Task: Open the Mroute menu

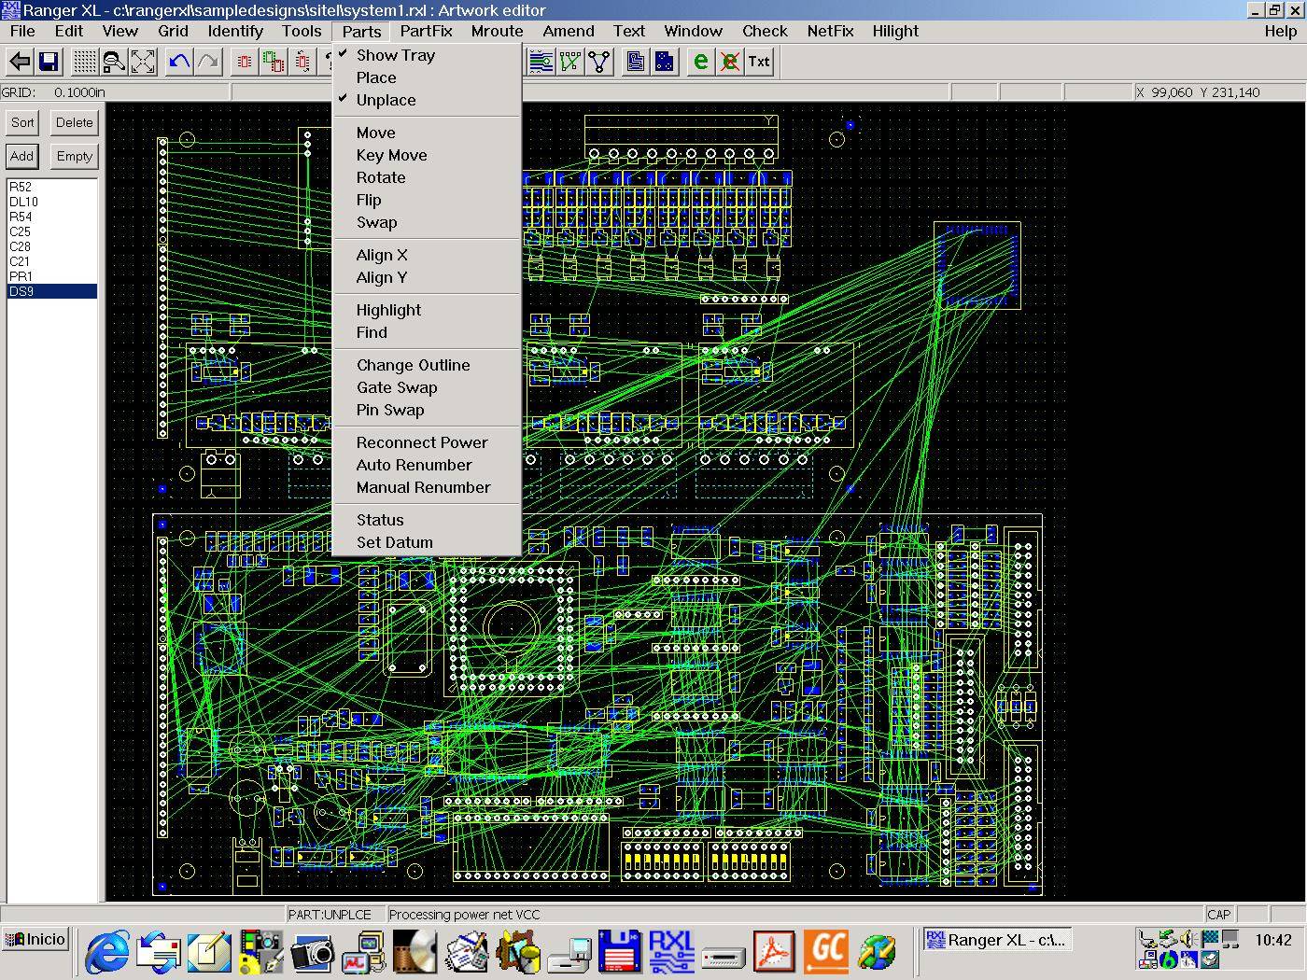Action: [x=497, y=31]
